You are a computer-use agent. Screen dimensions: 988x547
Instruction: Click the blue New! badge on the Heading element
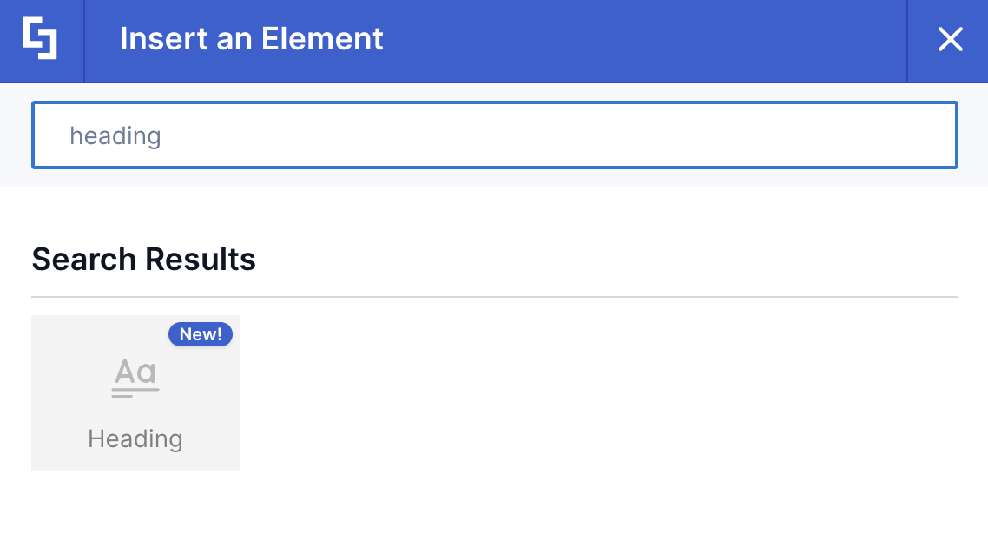tap(201, 334)
